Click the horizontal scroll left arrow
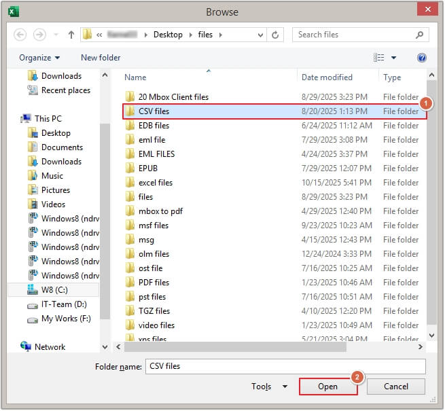 pos(118,347)
